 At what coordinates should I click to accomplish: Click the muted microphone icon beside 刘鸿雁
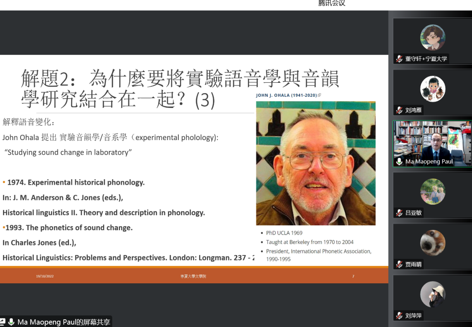(x=399, y=110)
